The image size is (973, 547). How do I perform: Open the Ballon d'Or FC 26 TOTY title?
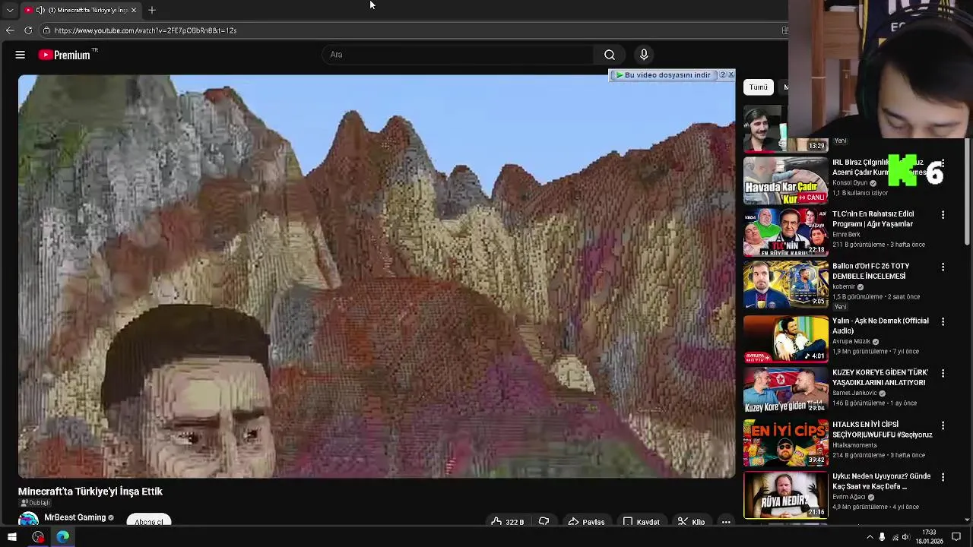(870, 271)
